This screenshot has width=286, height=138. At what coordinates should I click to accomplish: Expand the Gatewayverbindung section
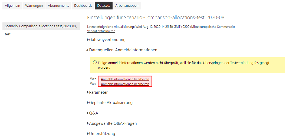click(x=106, y=40)
